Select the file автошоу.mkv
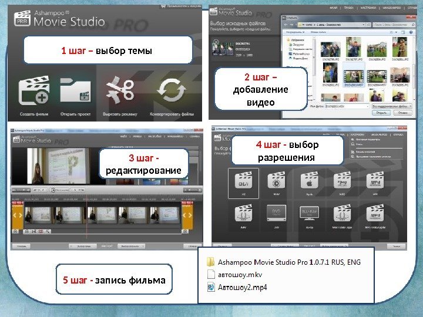The image size is (423, 317). [x=234, y=275]
